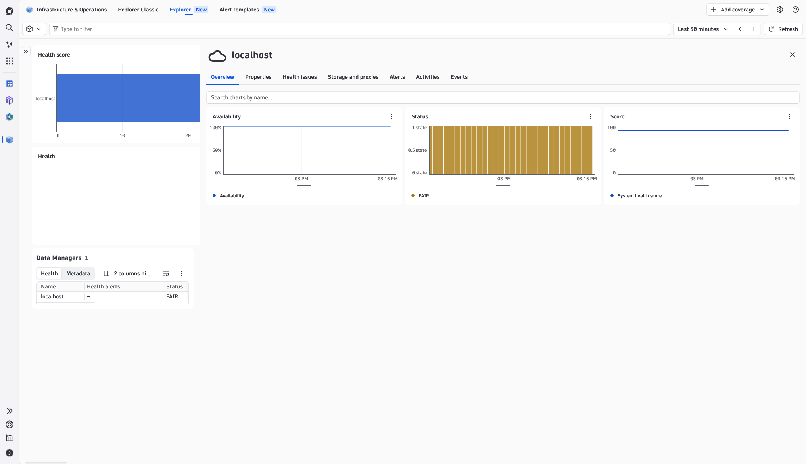Screen dimensions: 806x464
Task: Switch to the Storage and proxies tab
Action: pyautogui.click(x=353, y=77)
